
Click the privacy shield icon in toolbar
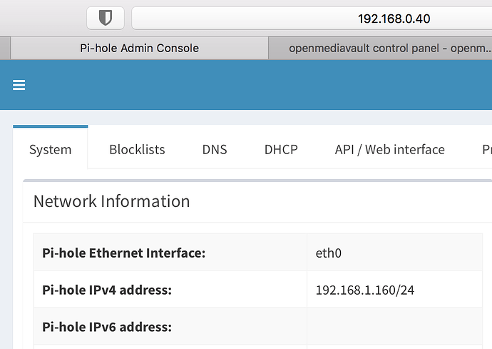pyautogui.click(x=105, y=18)
